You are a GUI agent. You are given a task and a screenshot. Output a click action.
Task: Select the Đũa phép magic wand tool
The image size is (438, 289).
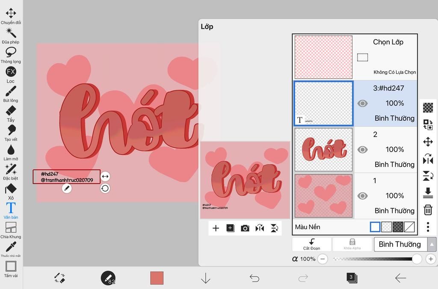tap(11, 36)
